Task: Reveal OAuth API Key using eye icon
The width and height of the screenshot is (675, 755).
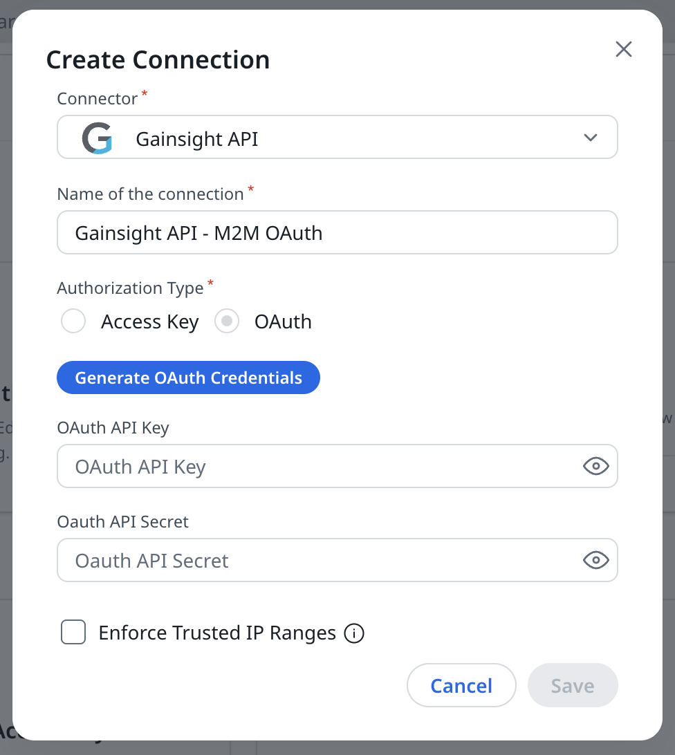Action: (596, 466)
